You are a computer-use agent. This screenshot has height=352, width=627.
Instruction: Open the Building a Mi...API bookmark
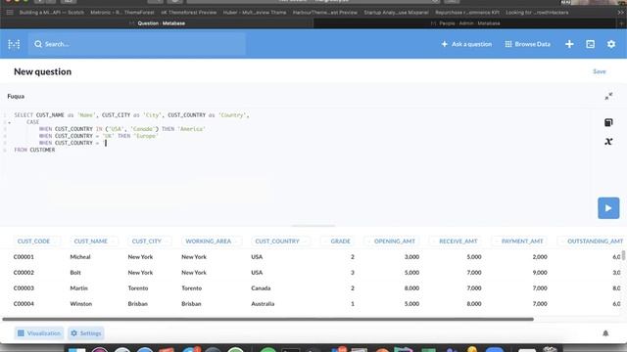click(52, 13)
